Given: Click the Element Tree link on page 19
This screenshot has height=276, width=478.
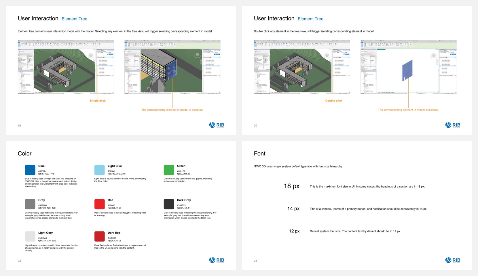Looking at the screenshot, I should click(74, 19).
